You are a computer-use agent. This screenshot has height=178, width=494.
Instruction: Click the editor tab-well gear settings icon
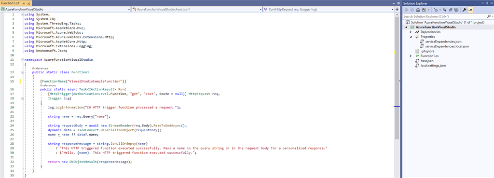pyautogui.click(x=398, y=3)
